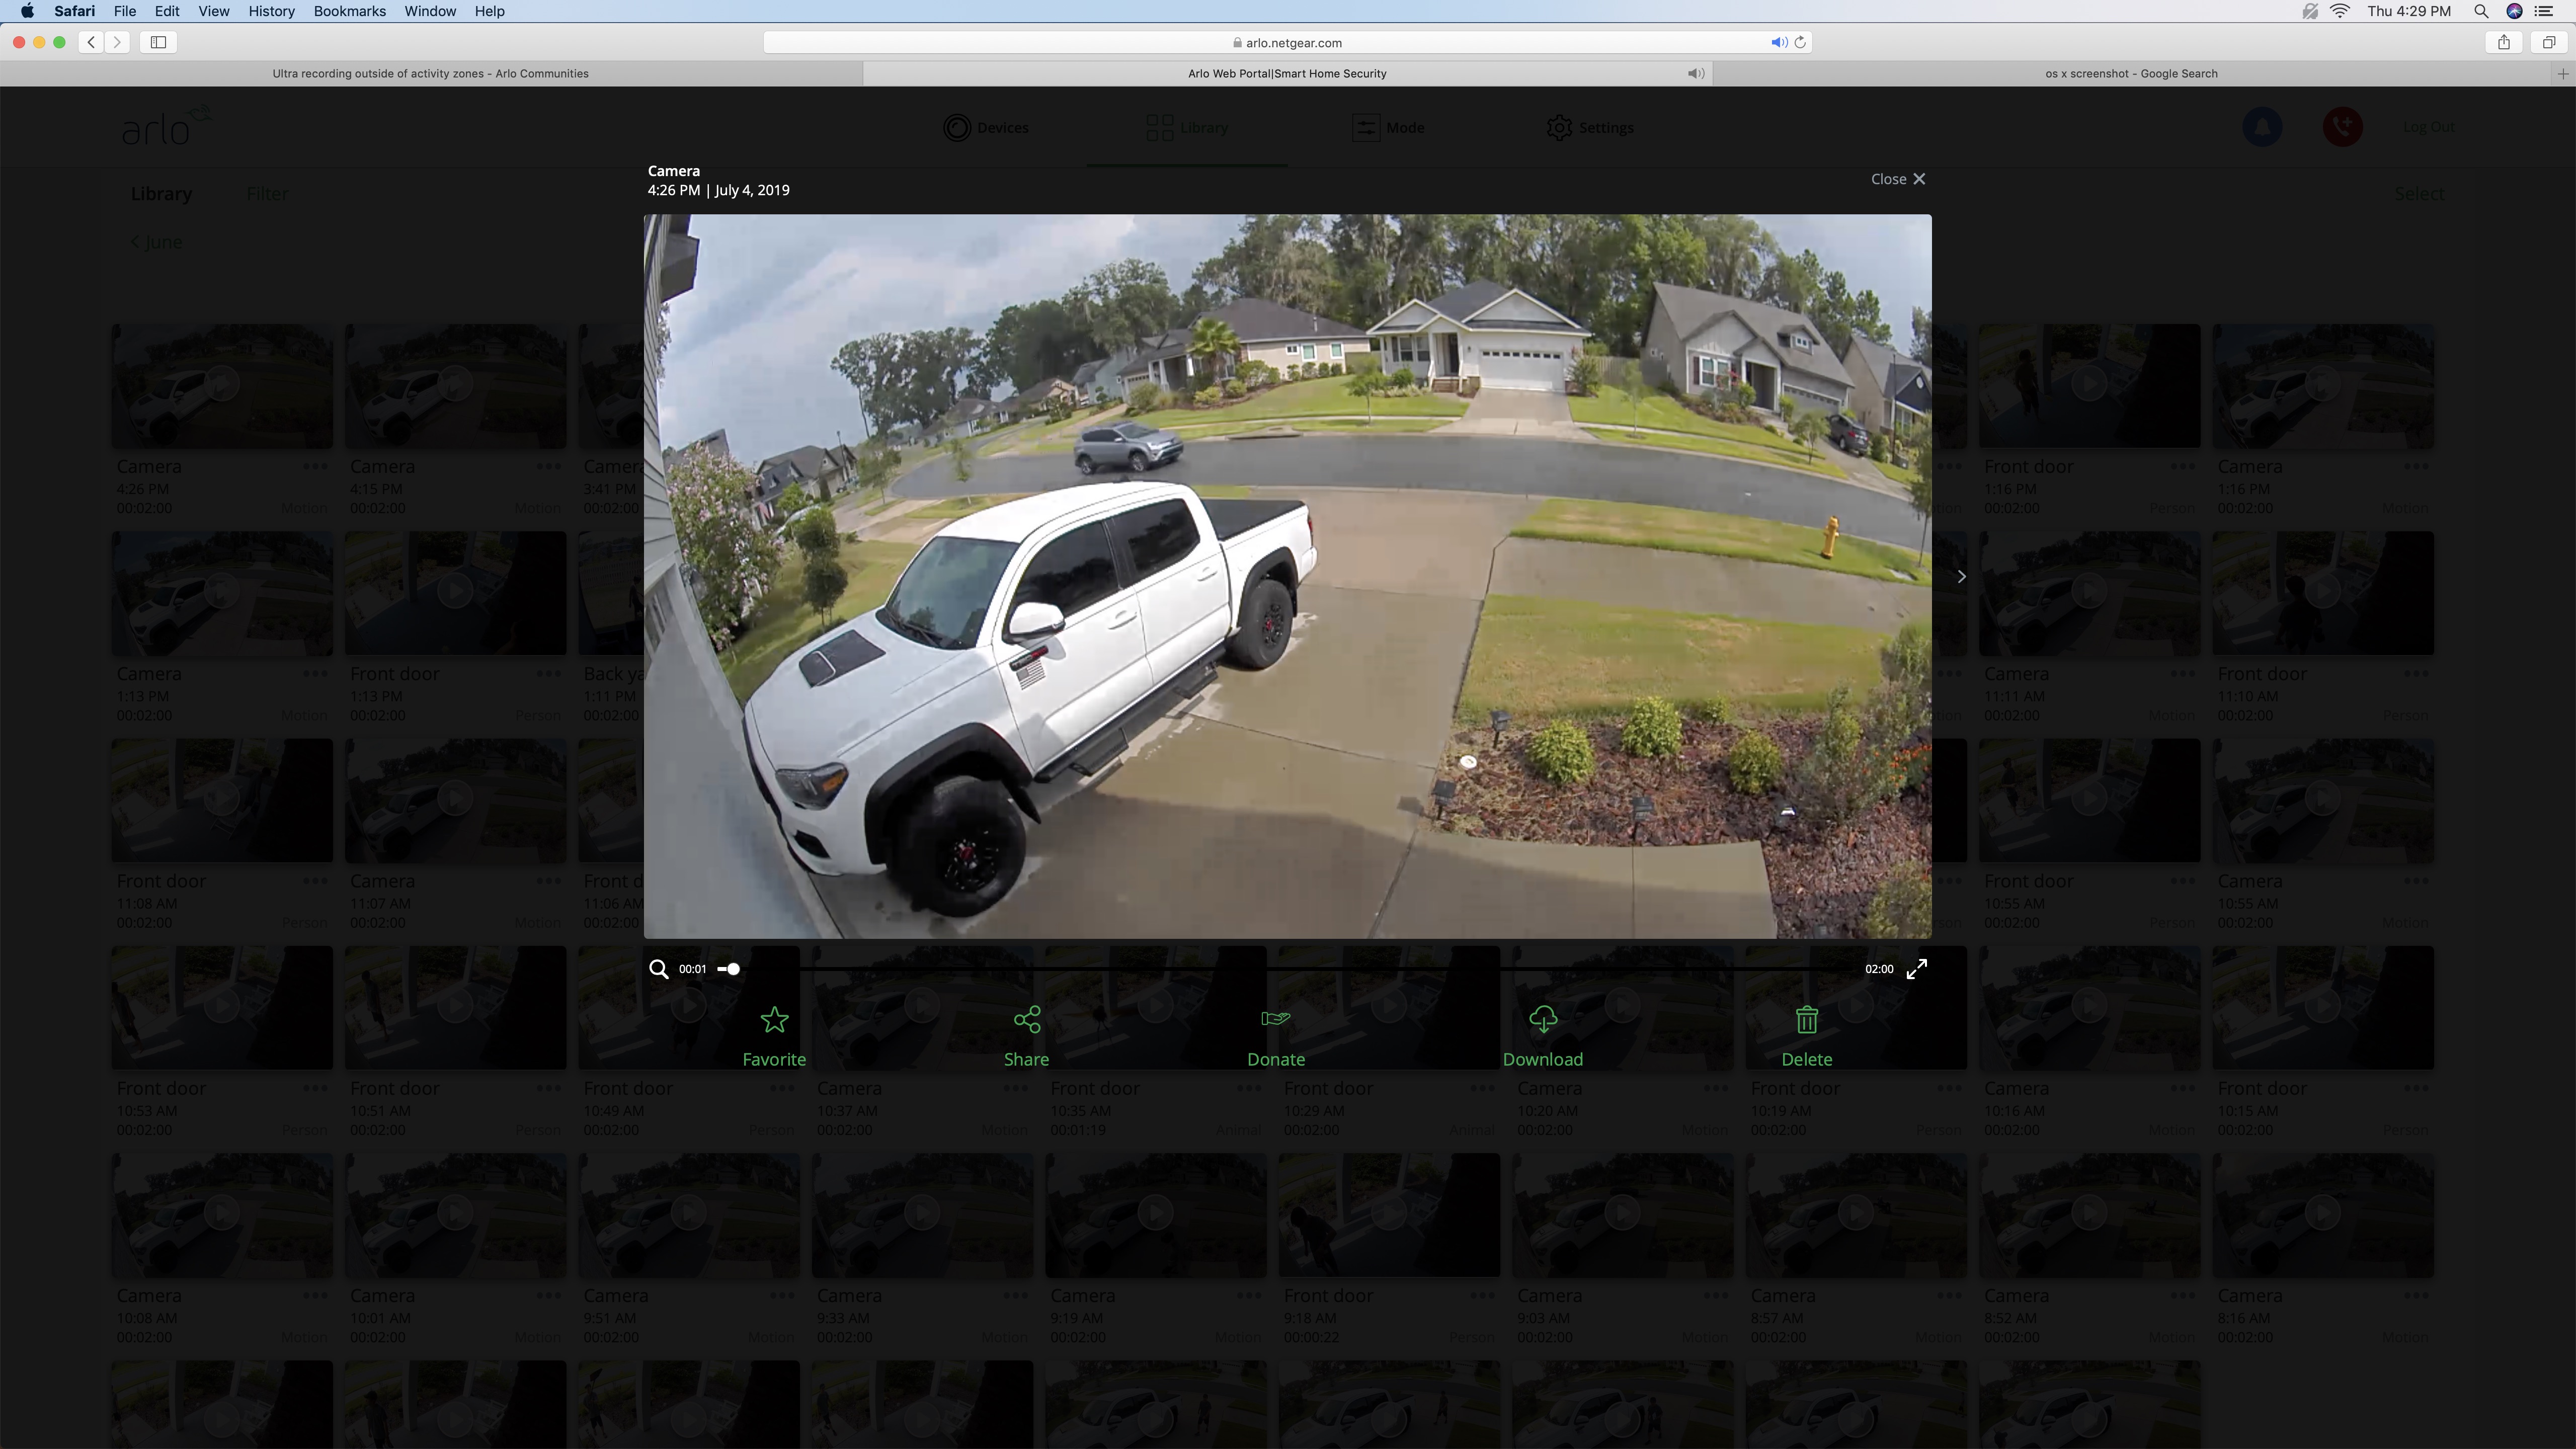The width and height of the screenshot is (2576, 1449).
Task: Open the Camera 1:16 PM clip thumbnail
Action: [x=2323, y=385]
